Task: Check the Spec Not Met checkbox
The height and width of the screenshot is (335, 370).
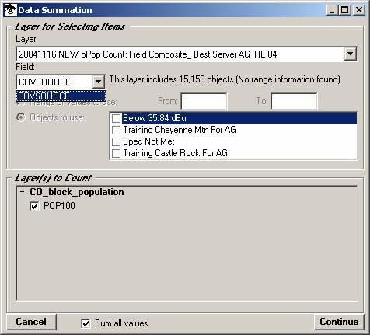Action: coord(116,141)
